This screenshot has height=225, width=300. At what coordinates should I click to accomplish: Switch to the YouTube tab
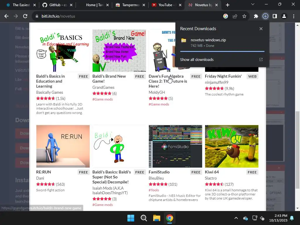166,5
